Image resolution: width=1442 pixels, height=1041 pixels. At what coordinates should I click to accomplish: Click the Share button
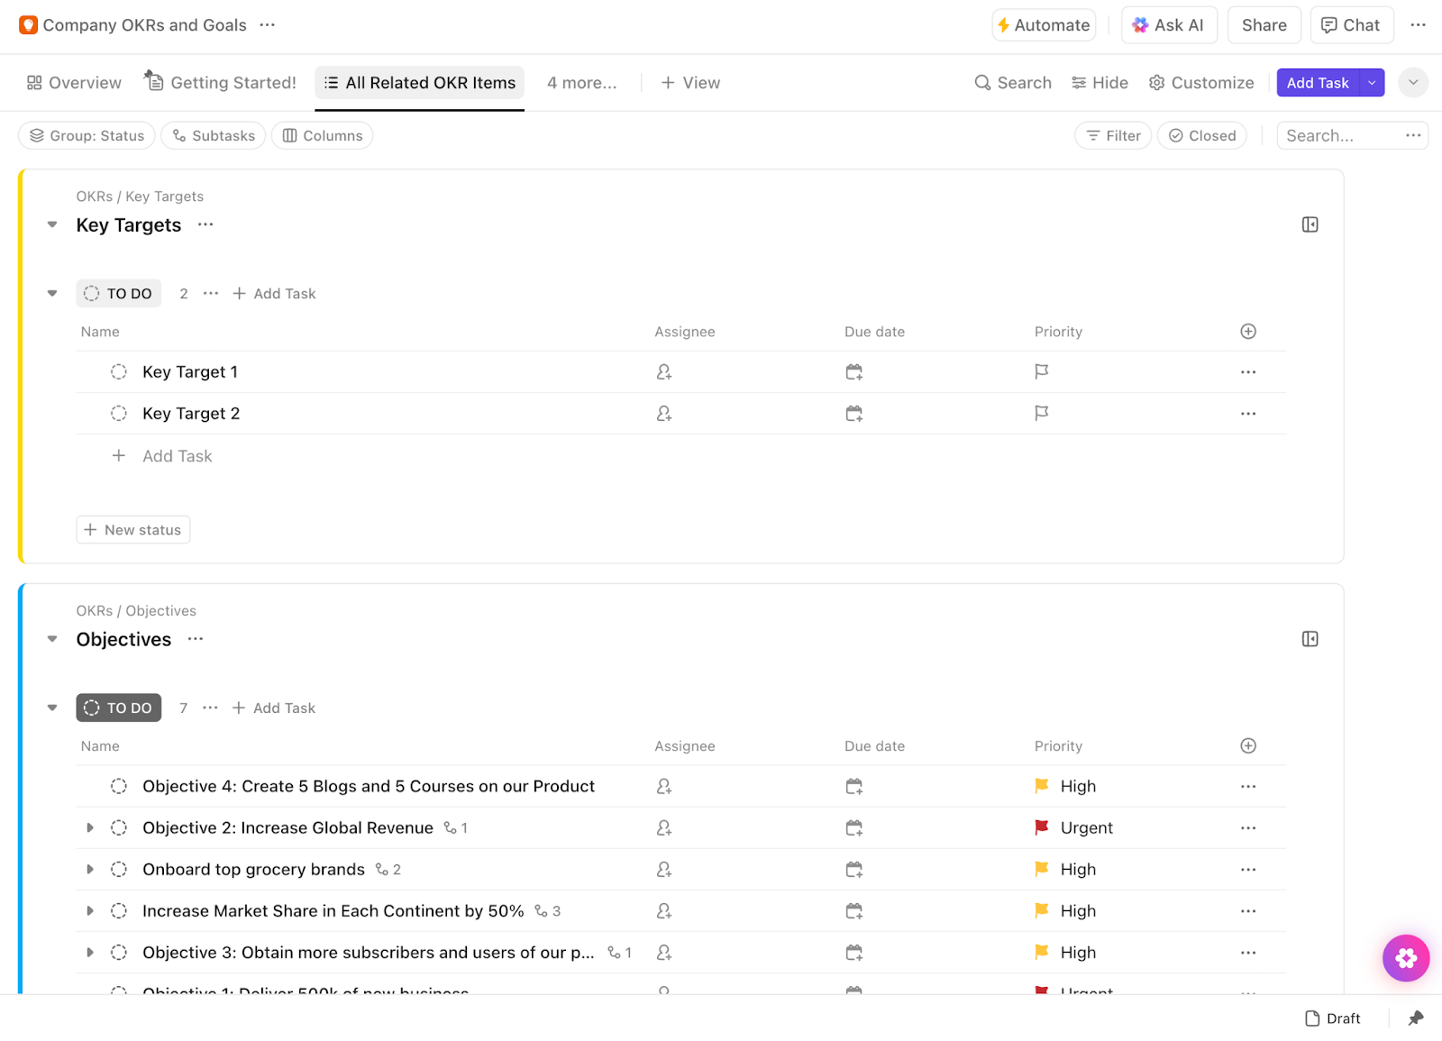(x=1264, y=25)
